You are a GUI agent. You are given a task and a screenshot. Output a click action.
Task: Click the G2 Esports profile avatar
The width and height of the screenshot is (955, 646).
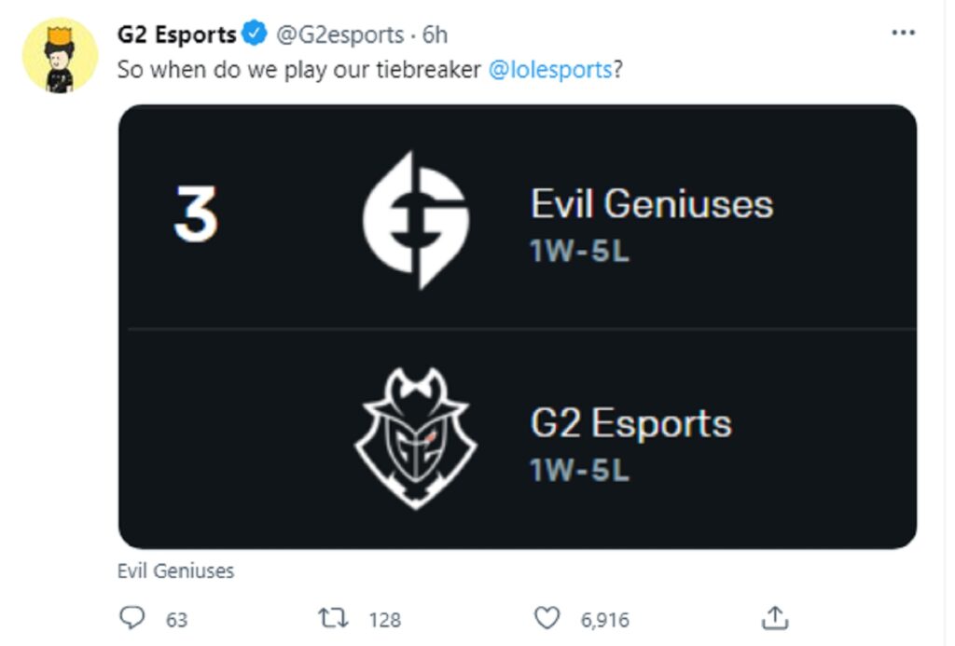pyautogui.click(x=60, y=56)
